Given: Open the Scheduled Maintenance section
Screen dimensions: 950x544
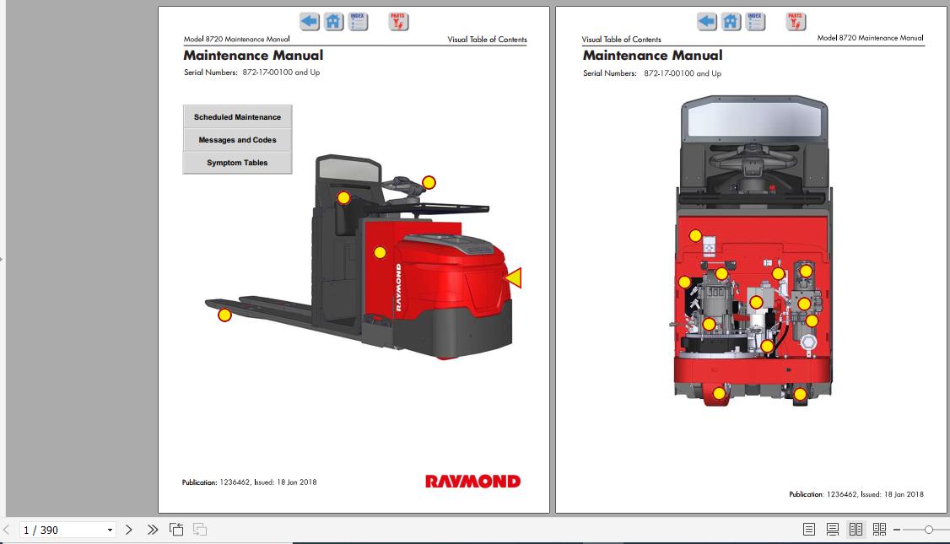Looking at the screenshot, I should click(x=238, y=117).
